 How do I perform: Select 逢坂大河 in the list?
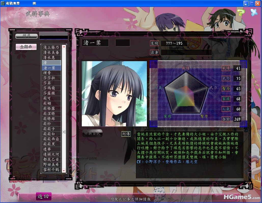51,154
